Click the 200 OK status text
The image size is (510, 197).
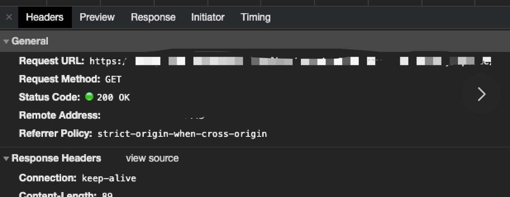[x=113, y=97]
